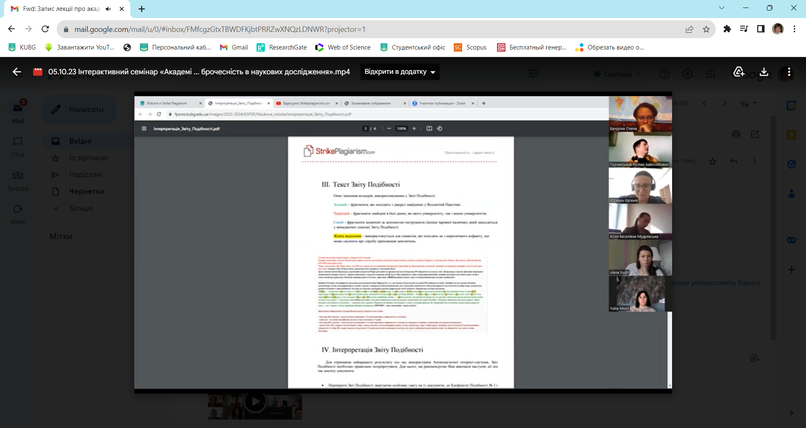Open Chrome tab search dropdown
Image resolution: width=806 pixels, height=428 pixels.
coord(722,8)
